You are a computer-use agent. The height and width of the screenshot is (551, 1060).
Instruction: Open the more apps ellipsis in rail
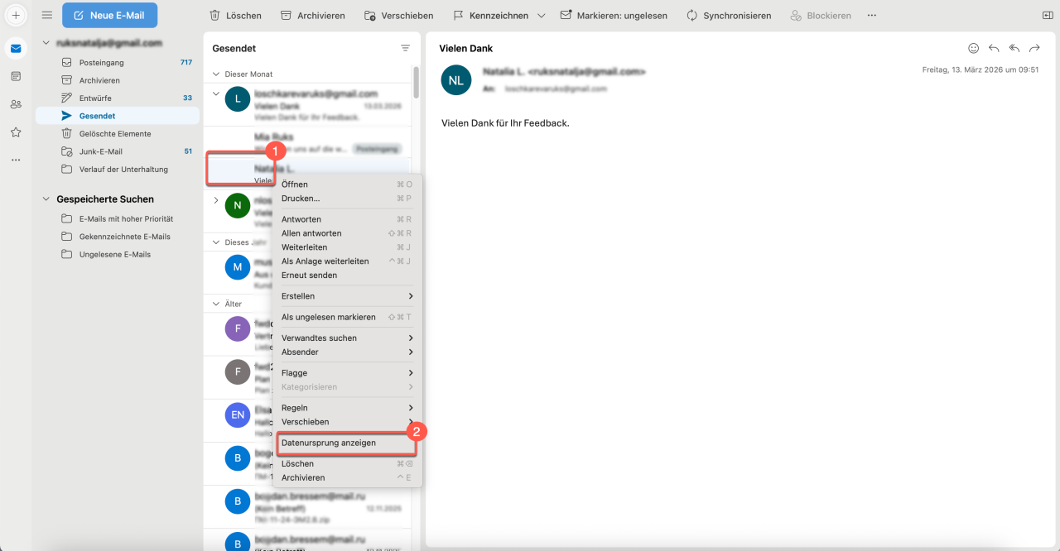16,160
